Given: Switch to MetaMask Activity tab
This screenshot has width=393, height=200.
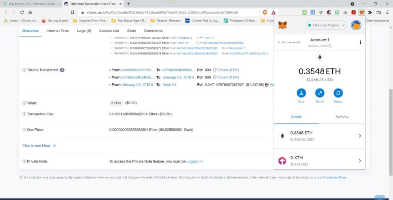Looking at the screenshot, I should tap(342, 116).
